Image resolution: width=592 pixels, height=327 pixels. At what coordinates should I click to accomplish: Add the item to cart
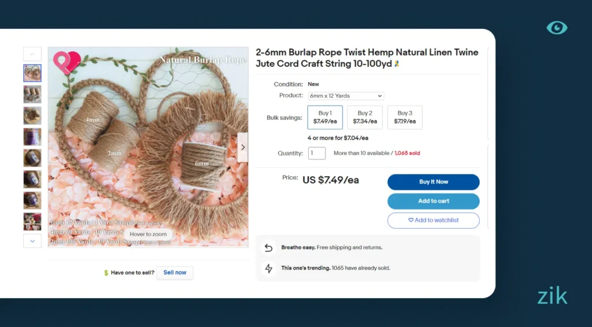tap(433, 201)
